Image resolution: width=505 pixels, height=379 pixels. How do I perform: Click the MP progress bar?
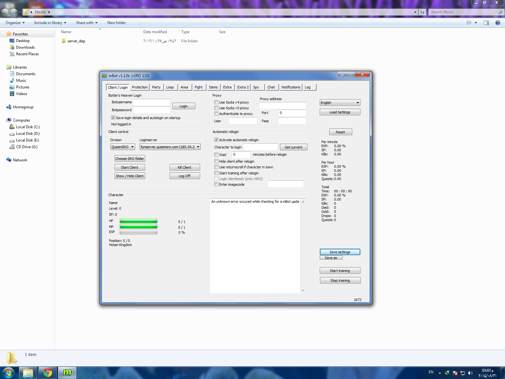(x=139, y=227)
